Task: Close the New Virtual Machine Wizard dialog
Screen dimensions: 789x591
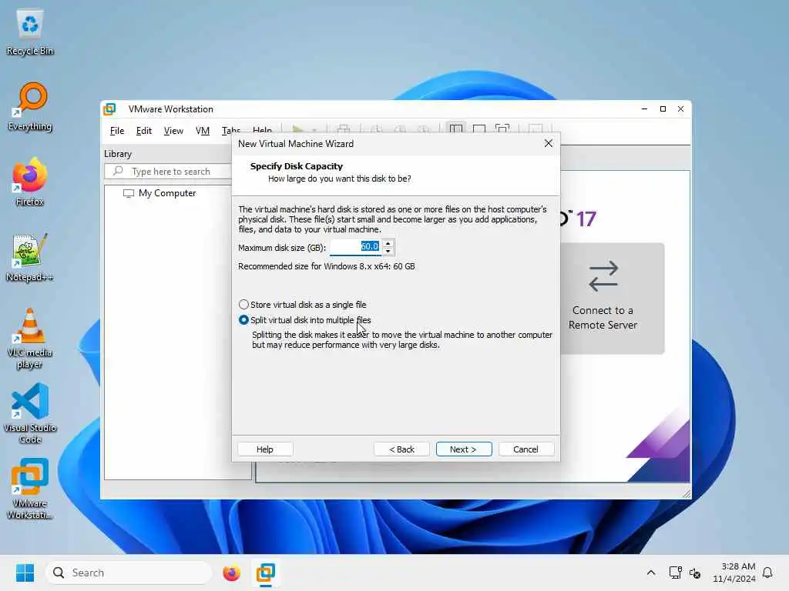Action: 549,144
